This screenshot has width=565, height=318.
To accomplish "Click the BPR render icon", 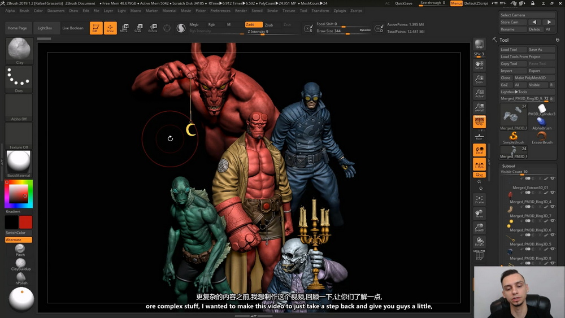I will 479,44.
